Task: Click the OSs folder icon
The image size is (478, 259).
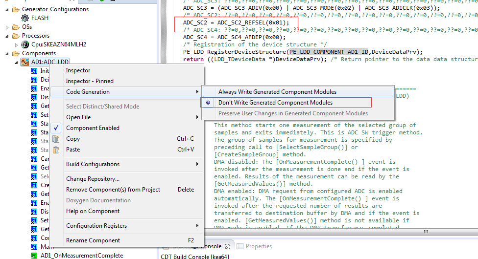Action: (16, 27)
